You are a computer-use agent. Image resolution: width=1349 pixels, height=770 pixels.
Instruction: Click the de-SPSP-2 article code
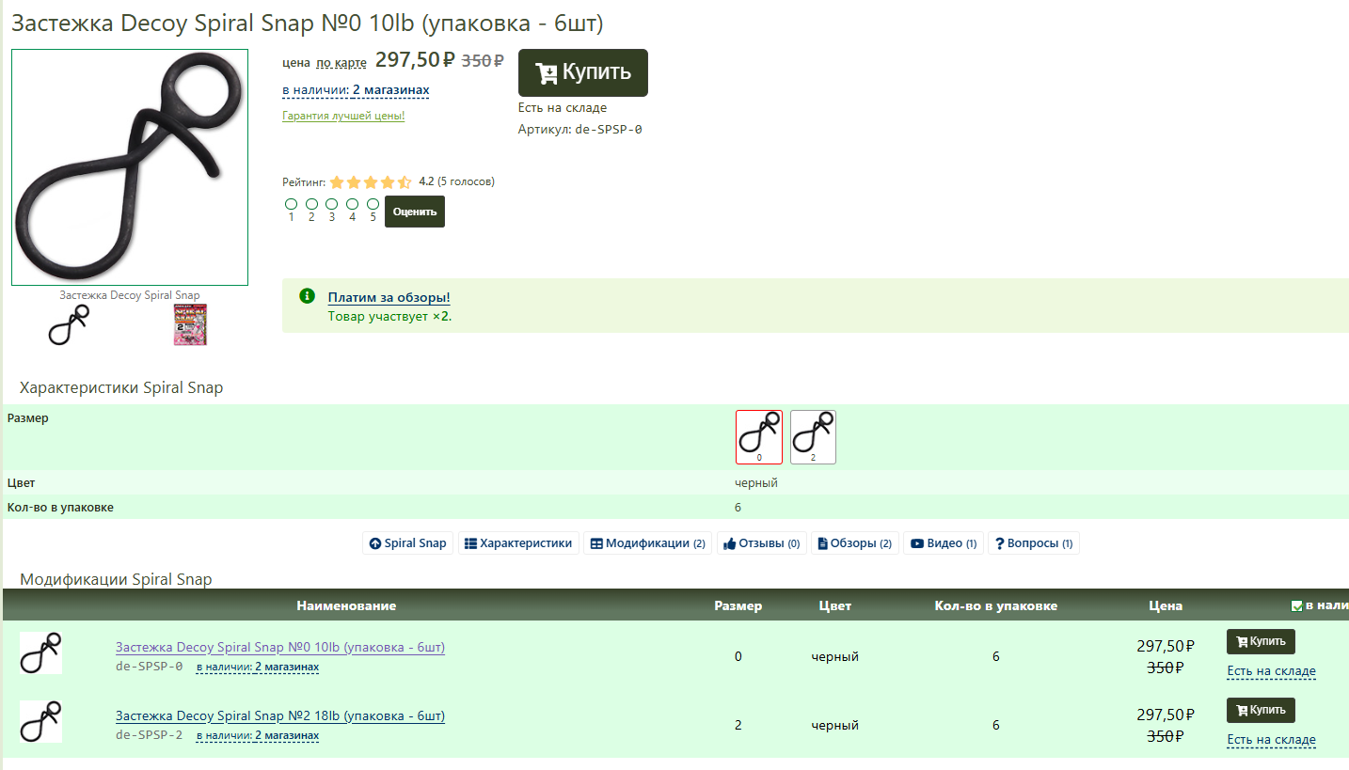[x=150, y=735]
